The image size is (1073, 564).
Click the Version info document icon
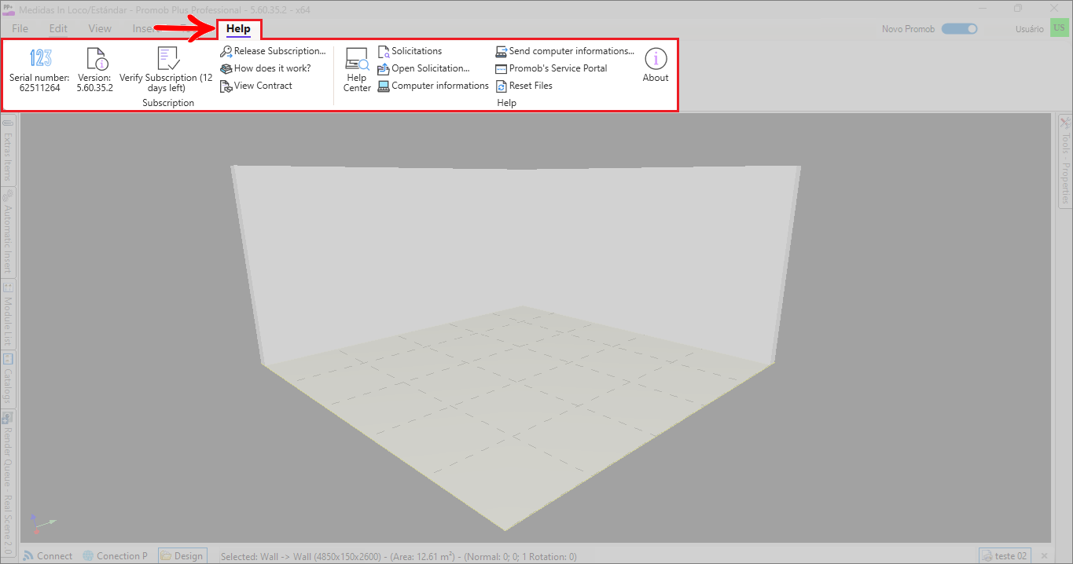[x=97, y=58]
